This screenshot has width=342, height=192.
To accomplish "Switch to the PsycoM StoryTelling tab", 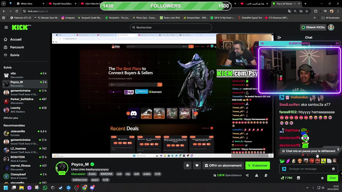I will pos(63,3).
